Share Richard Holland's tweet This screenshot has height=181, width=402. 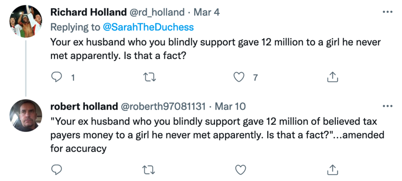click(332, 77)
